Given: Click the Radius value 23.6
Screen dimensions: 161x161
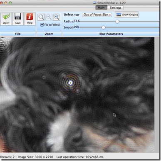Looking at the screenshot, I should pos(77,21).
